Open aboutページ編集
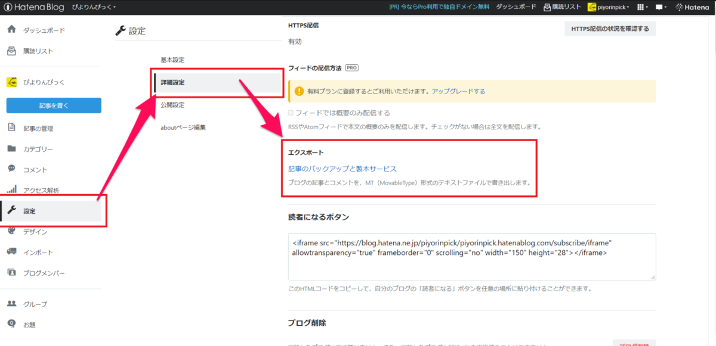Screen dimensions: 716x346 click(x=183, y=128)
